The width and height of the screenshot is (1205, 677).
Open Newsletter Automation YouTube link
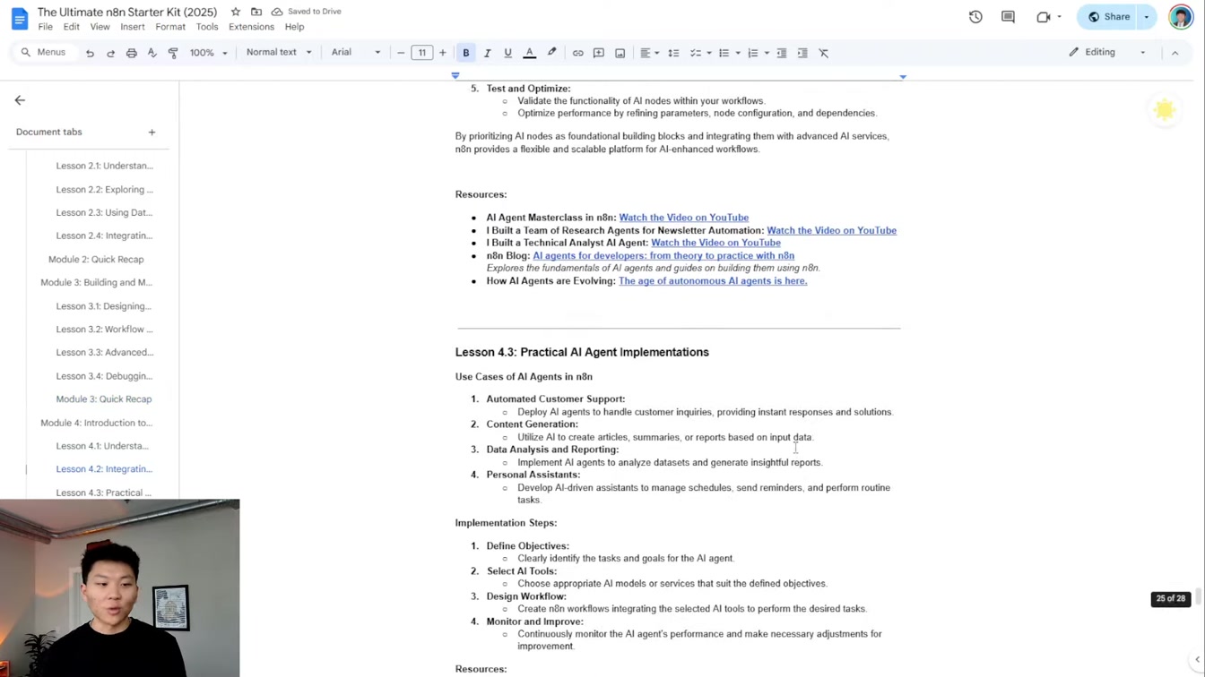coord(831,230)
